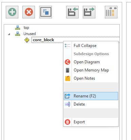
Task: Select the top tree item
Action: pyautogui.click(x=26, y=28)
